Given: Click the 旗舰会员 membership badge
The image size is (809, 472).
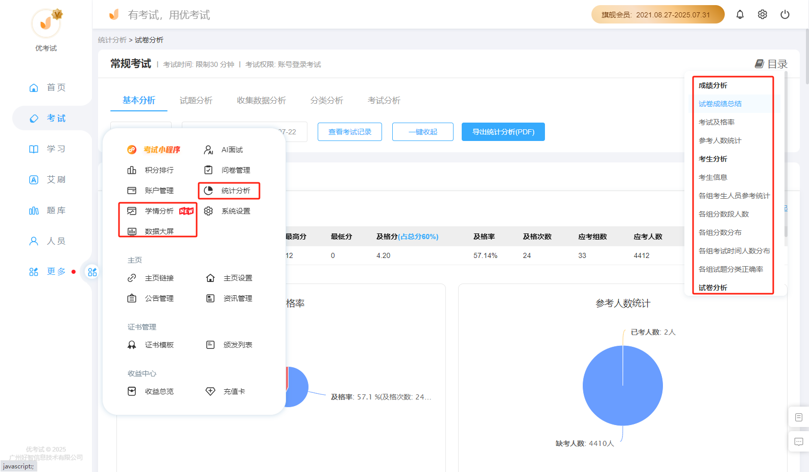Looking at the screenshot, I should tap(658, 14).
